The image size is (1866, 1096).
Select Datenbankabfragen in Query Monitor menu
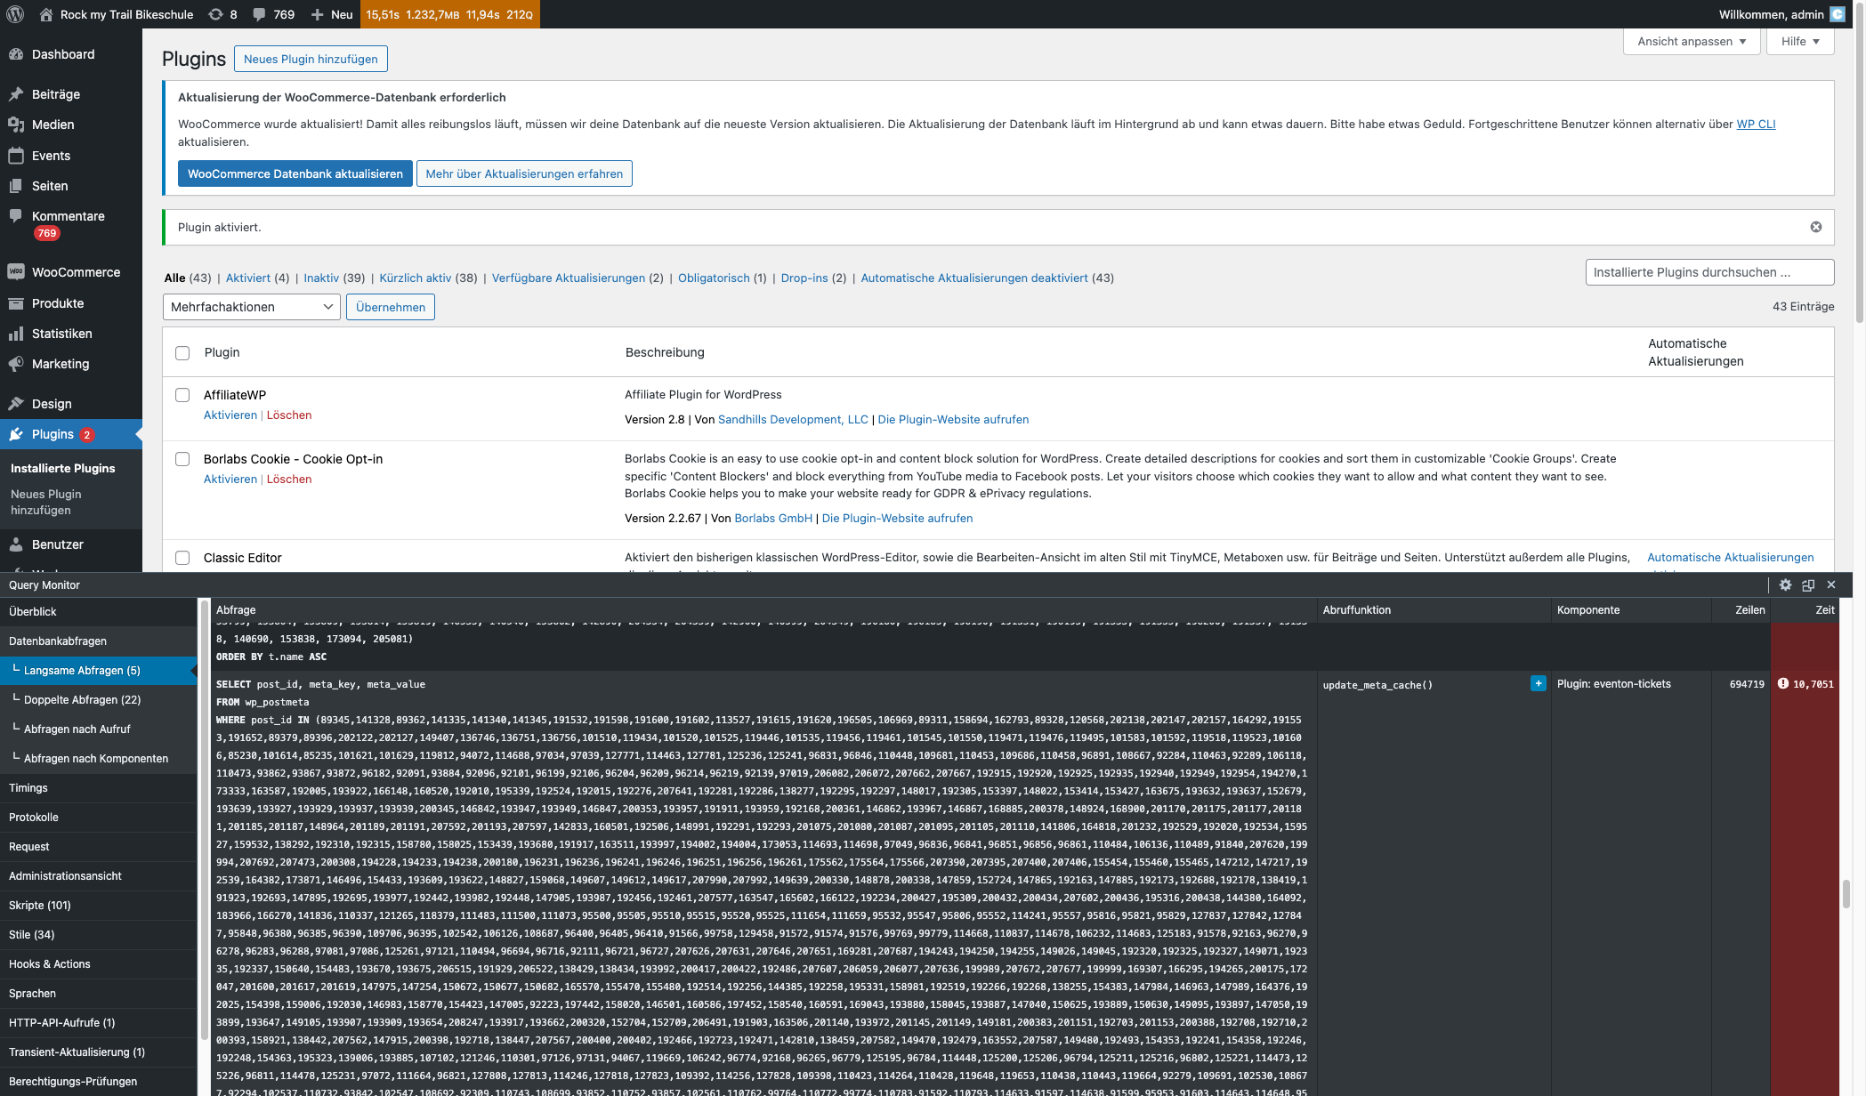(x=98, y=641)
